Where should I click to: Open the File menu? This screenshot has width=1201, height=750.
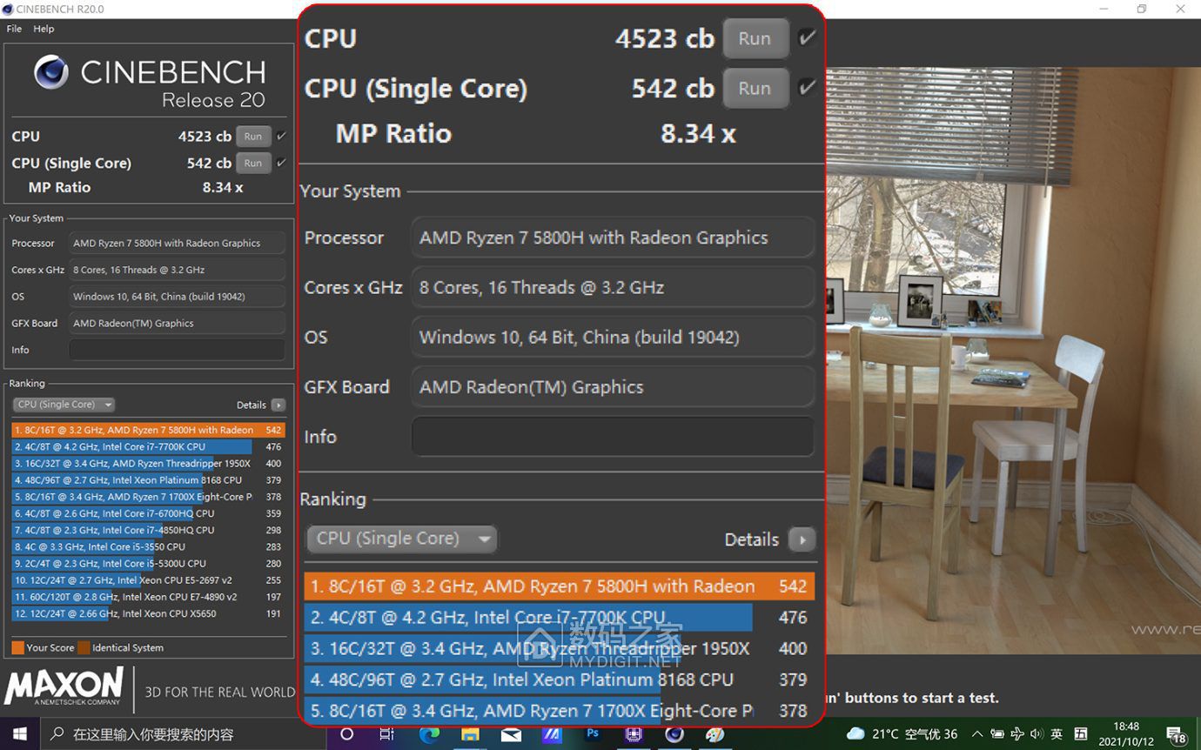pos(14,29)
